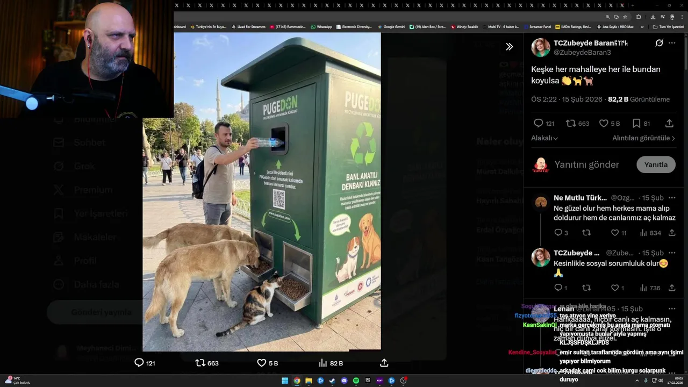Share the main tweet in side panel

tap(669, 123)
